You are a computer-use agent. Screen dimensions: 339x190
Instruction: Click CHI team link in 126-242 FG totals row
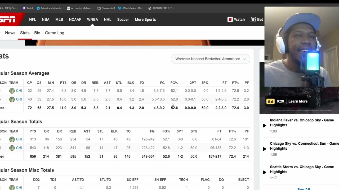19,139
